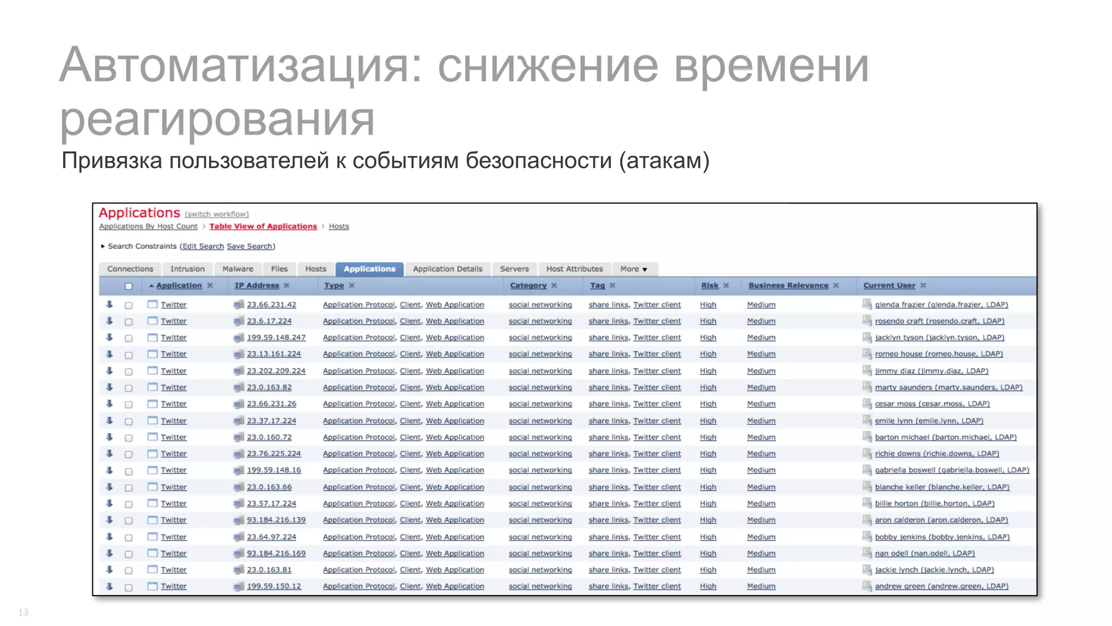This screenshot has height=626, width=1112.
Task: Remove the Tag column with its X
Action: (612, 285)
